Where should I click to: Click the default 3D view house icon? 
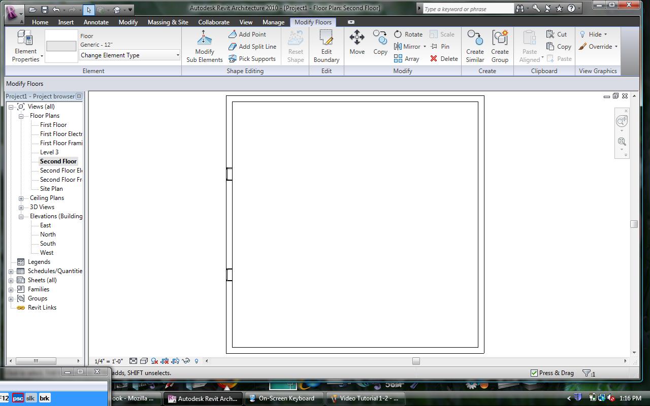[x=117, y=9]
